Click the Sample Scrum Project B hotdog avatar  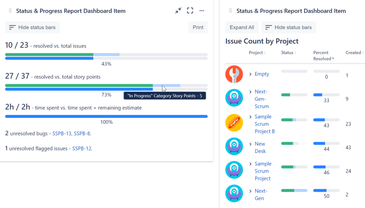(x=234, y=123)
